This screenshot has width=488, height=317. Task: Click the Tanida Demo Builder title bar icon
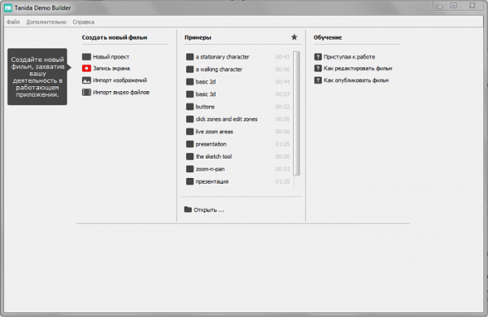8,8
